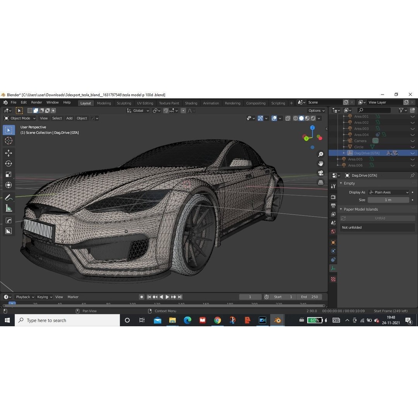Click the Unfold button
The height and width of the screenshot is (418, 418).
[377, 218]
